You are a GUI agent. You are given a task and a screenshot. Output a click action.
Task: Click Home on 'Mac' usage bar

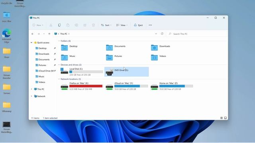(x=176, y=86)
